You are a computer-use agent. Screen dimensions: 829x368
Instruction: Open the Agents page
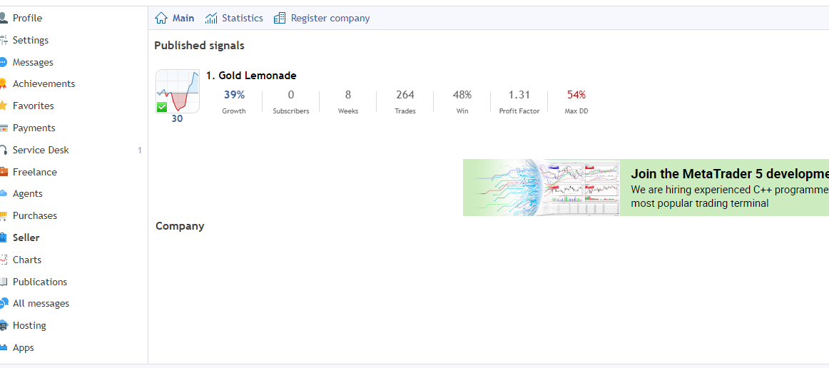coord(28,193)
